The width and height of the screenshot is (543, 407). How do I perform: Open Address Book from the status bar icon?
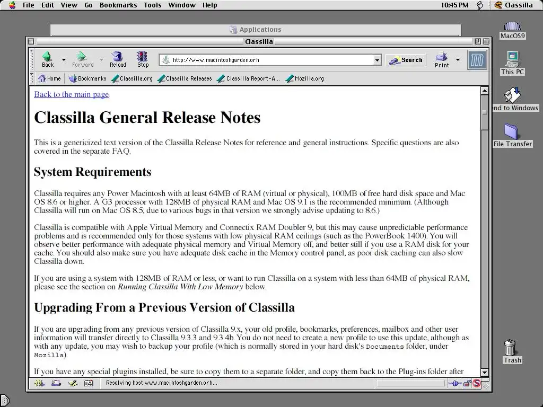click(x=89, y=383)
